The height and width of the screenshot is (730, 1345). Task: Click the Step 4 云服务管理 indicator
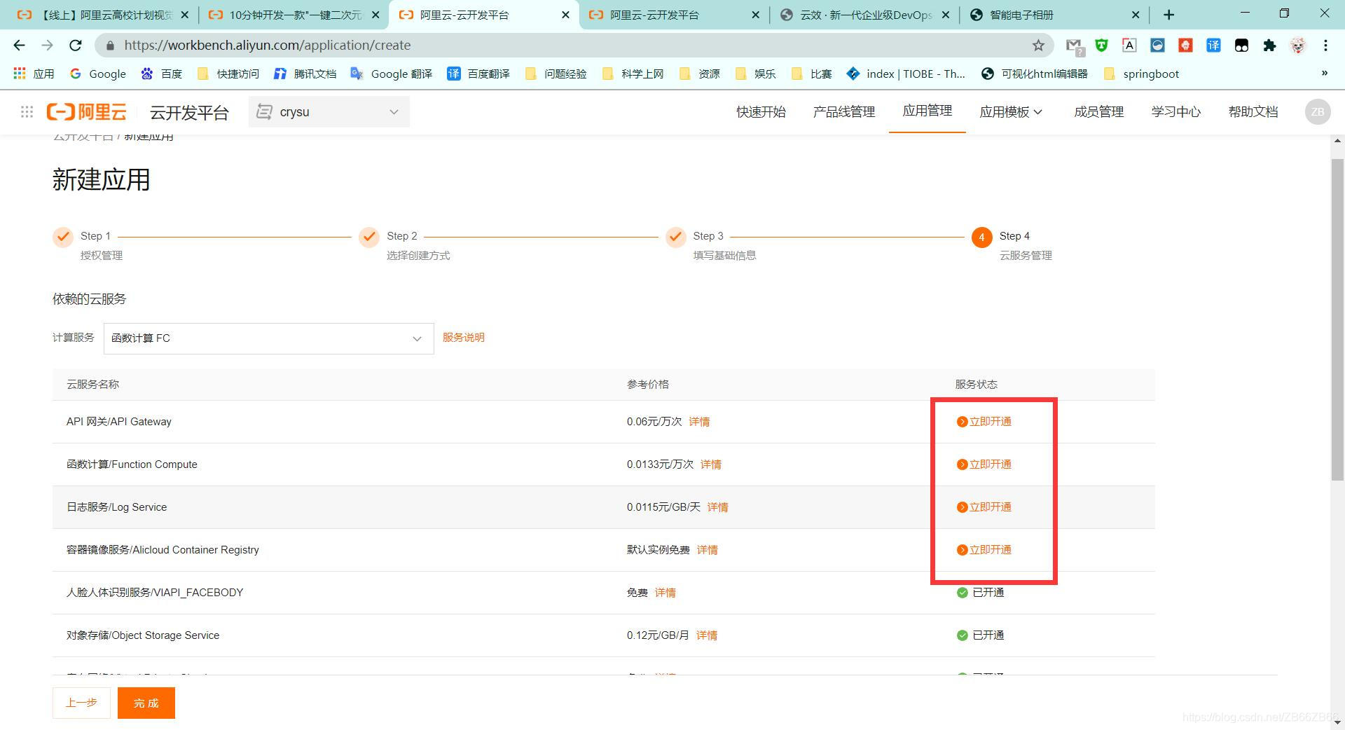[x=981, y=237]
